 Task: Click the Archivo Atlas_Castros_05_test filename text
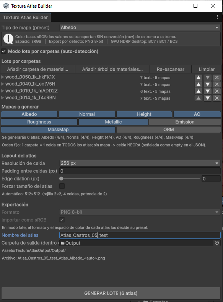54,258
